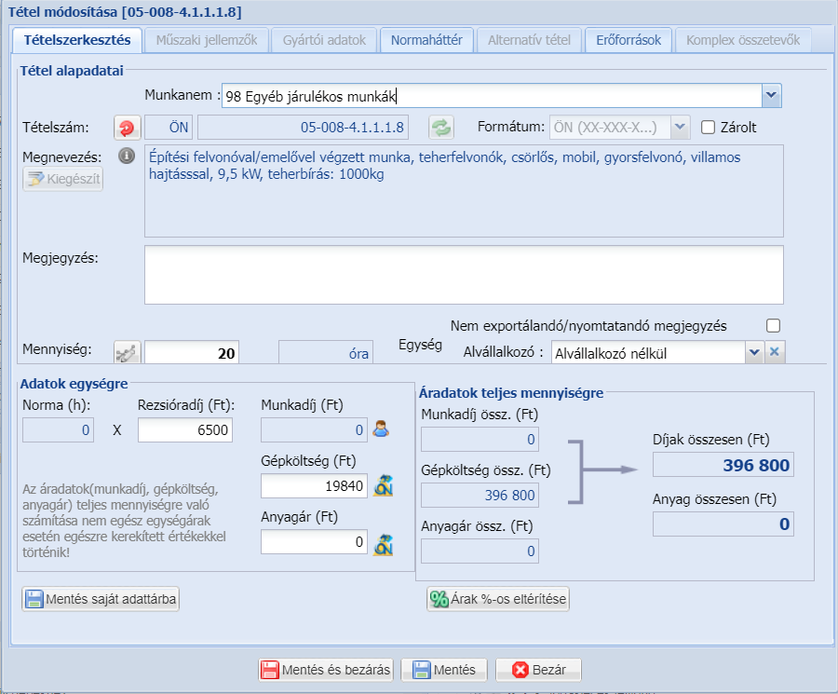Viewport: 838px width, 694px height.
Task: Click the red reset icon beside Tételszám
Action: point(125,128)
